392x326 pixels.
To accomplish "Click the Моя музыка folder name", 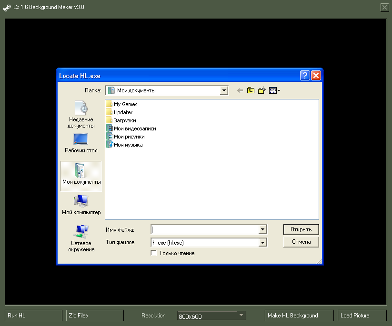I will [128, 145].
